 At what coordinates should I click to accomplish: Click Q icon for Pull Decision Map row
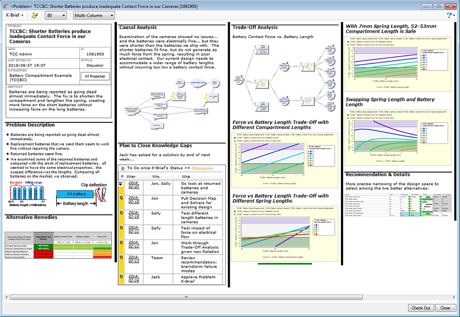pos(121,198)
